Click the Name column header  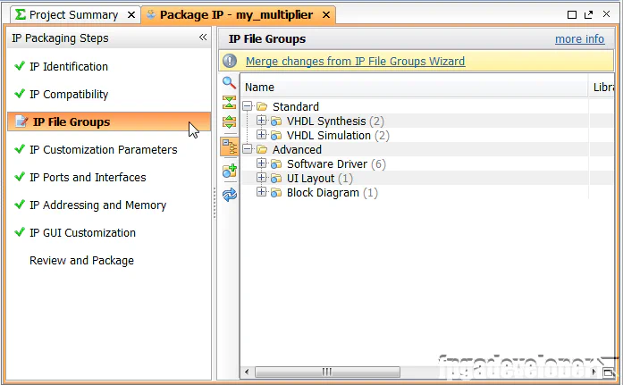pyautogui.click(x=414, y=88)
